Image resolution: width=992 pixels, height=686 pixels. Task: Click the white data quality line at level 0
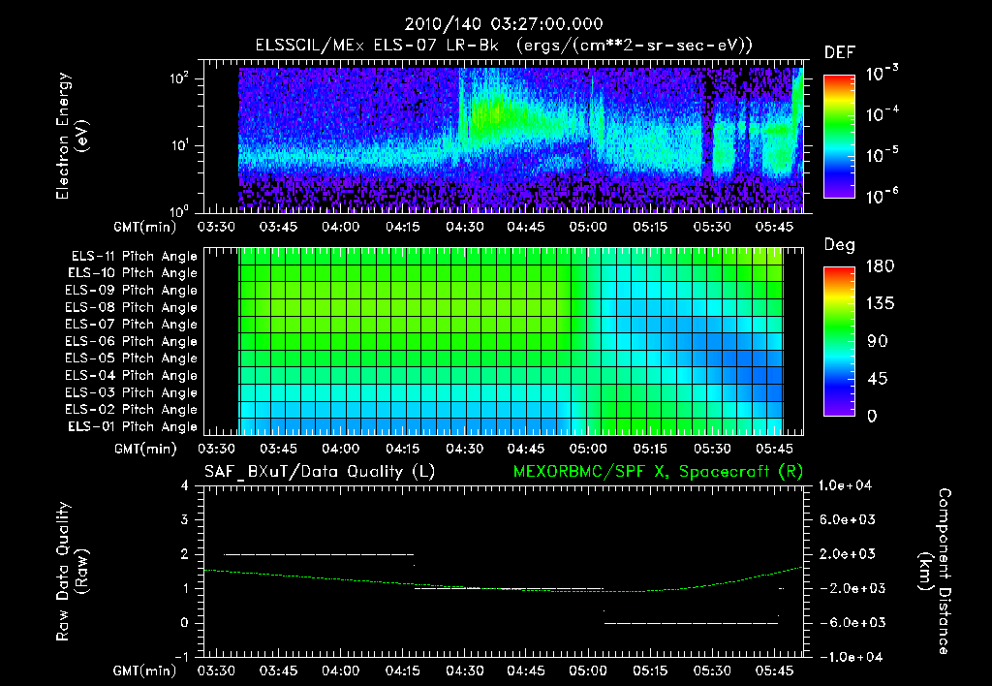tap(691, 623)
